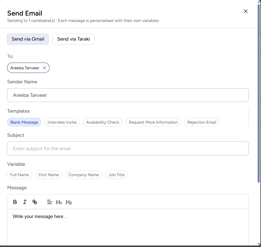The image size is (261, 247).
Task: Select the Rejection Email template
Action: click(x=202, y=122)
